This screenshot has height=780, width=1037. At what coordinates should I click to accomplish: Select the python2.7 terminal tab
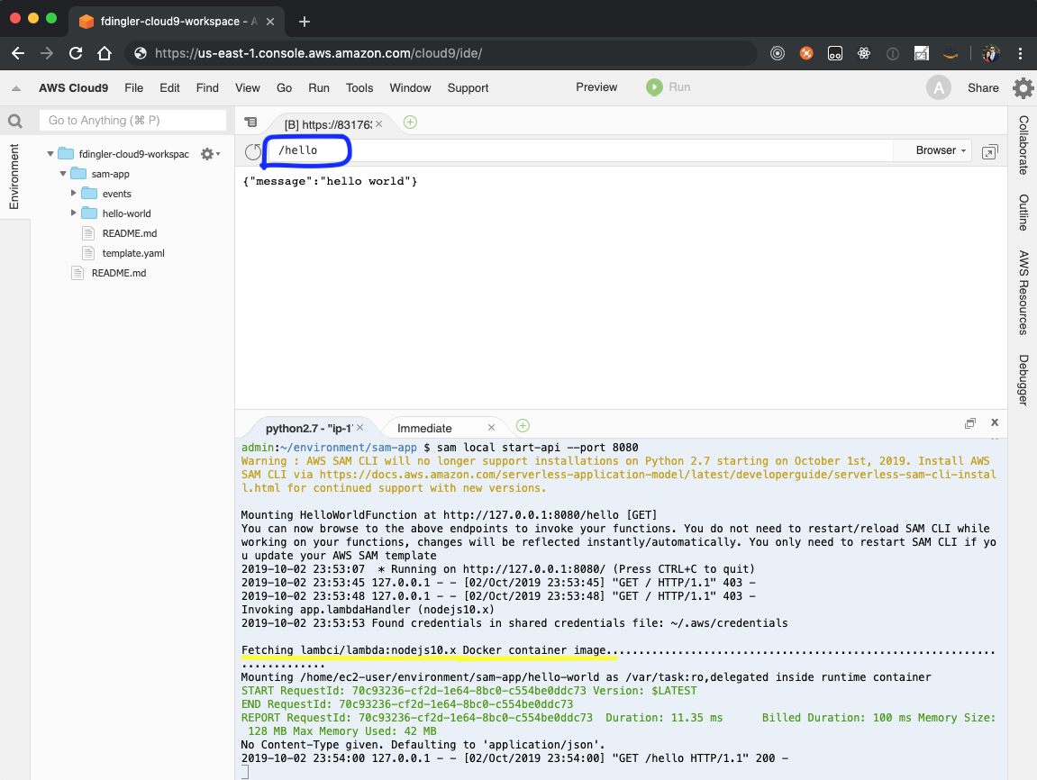coord(310,429)
